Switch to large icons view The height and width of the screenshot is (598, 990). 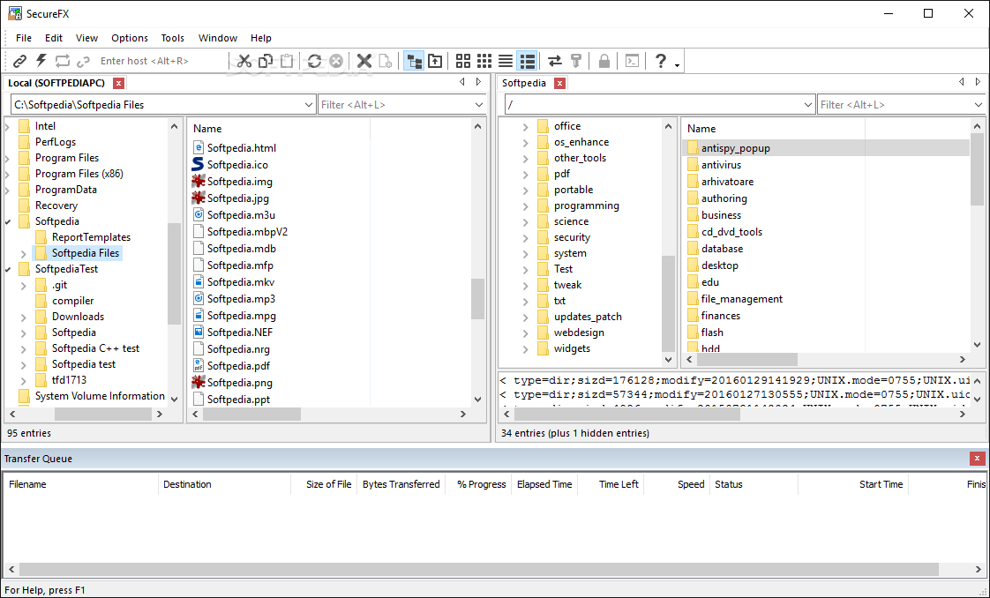[x=463, y=61]
